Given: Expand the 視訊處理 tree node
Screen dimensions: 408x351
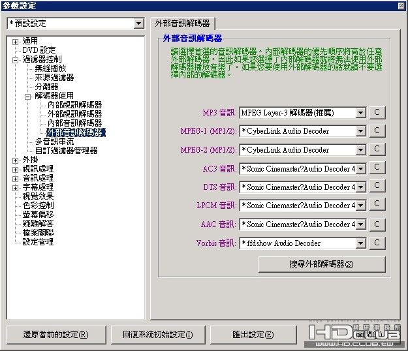Looking at the screenshot, I should (16, 170).
